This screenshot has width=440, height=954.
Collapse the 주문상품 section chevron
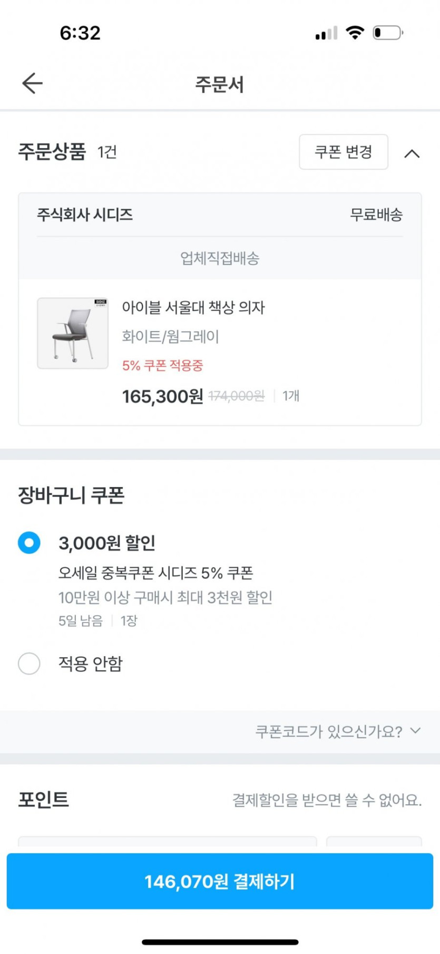click(412, 153)
